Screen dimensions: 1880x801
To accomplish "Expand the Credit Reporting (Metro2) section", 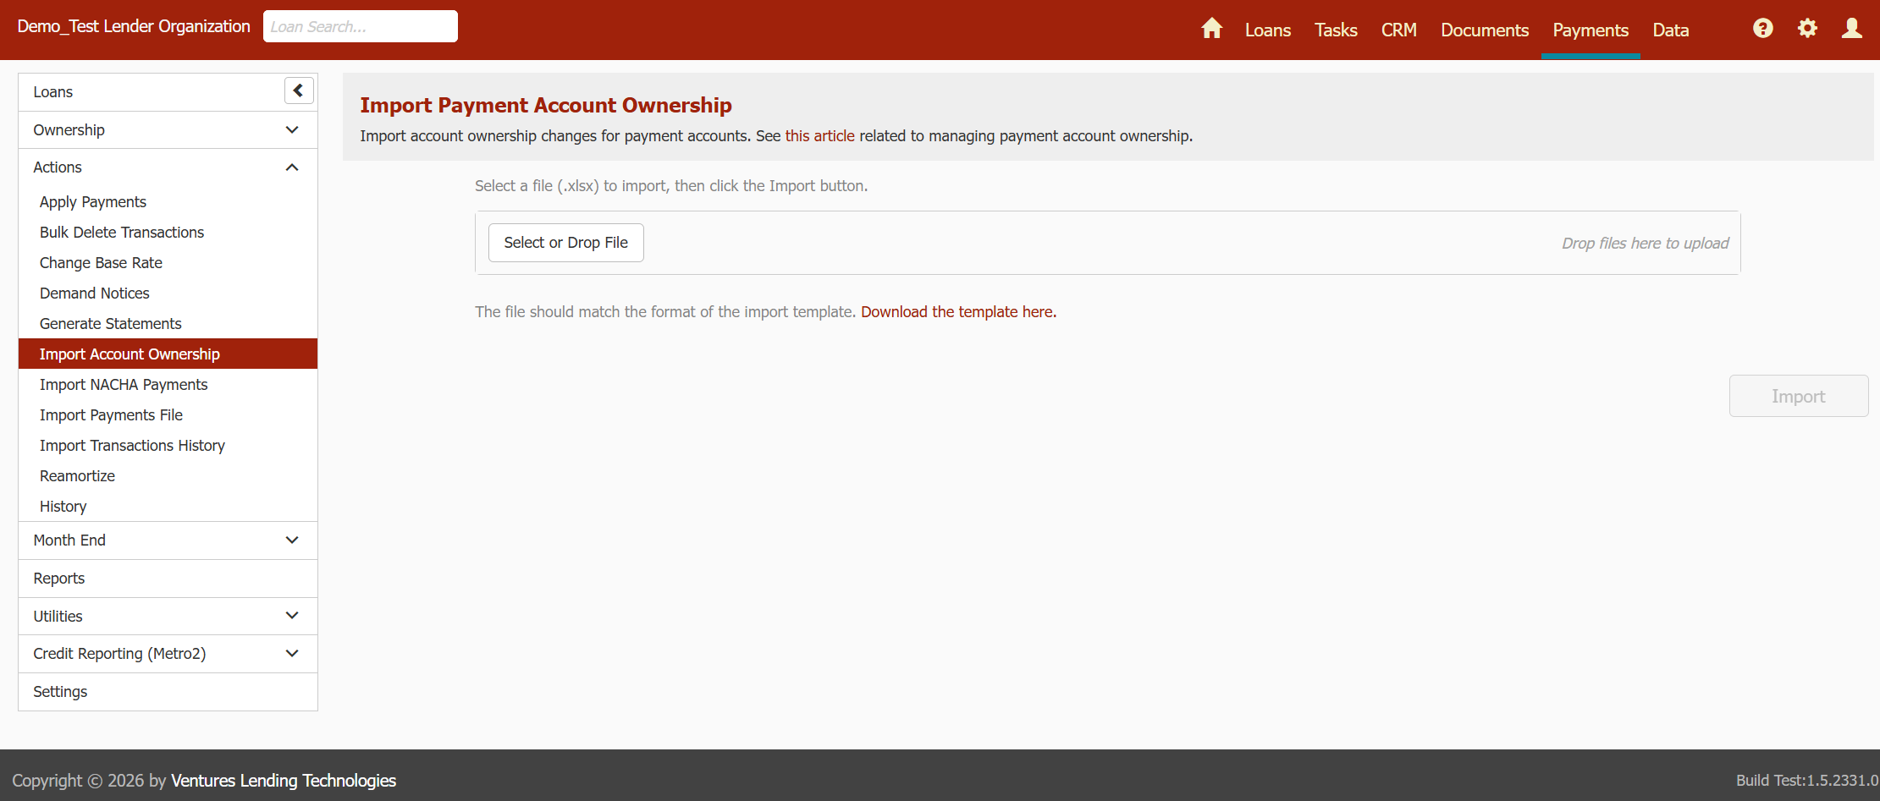I will click(292, 654).
